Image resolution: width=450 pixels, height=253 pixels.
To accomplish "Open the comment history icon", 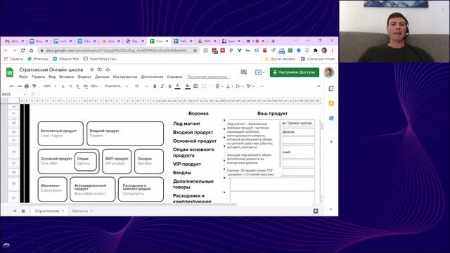I will 244,72.
